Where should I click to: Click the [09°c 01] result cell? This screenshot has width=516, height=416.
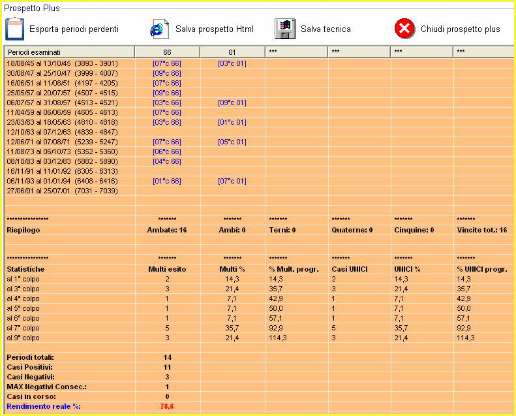click(x=232, y=103)
